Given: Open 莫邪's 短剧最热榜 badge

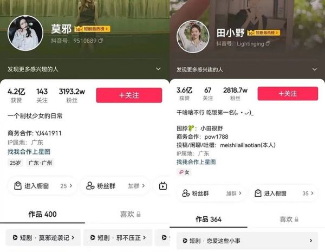Looking at the screenshot, I should (92, 29).
